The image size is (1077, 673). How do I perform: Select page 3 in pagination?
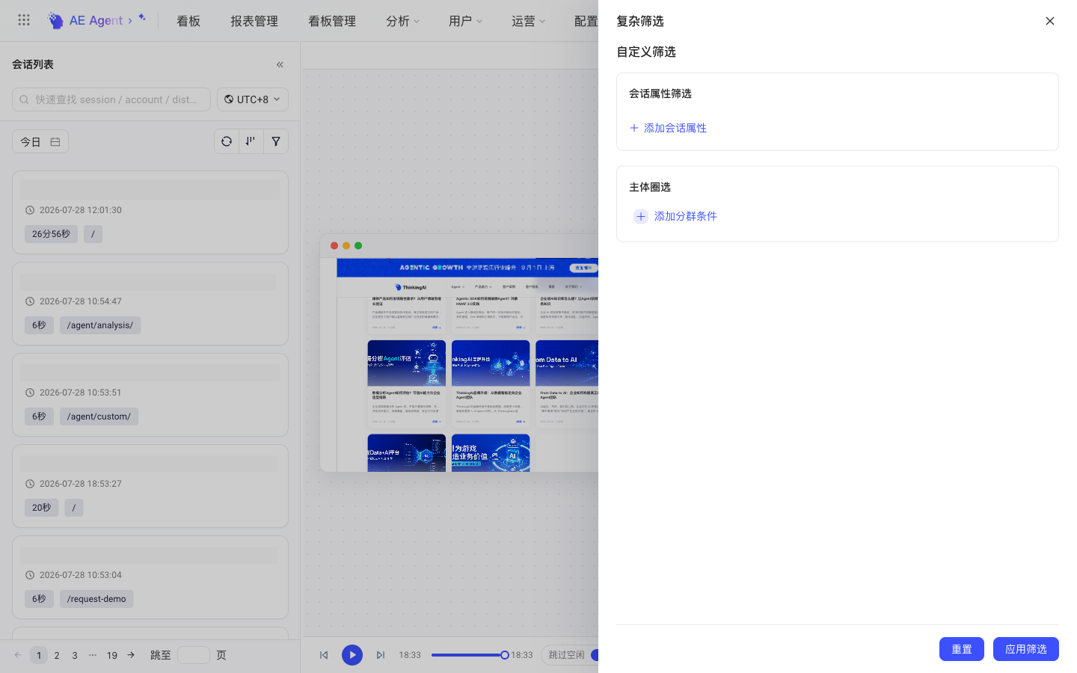(75, 655)
